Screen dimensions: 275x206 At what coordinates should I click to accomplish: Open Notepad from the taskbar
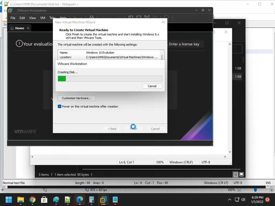(115, 200)
